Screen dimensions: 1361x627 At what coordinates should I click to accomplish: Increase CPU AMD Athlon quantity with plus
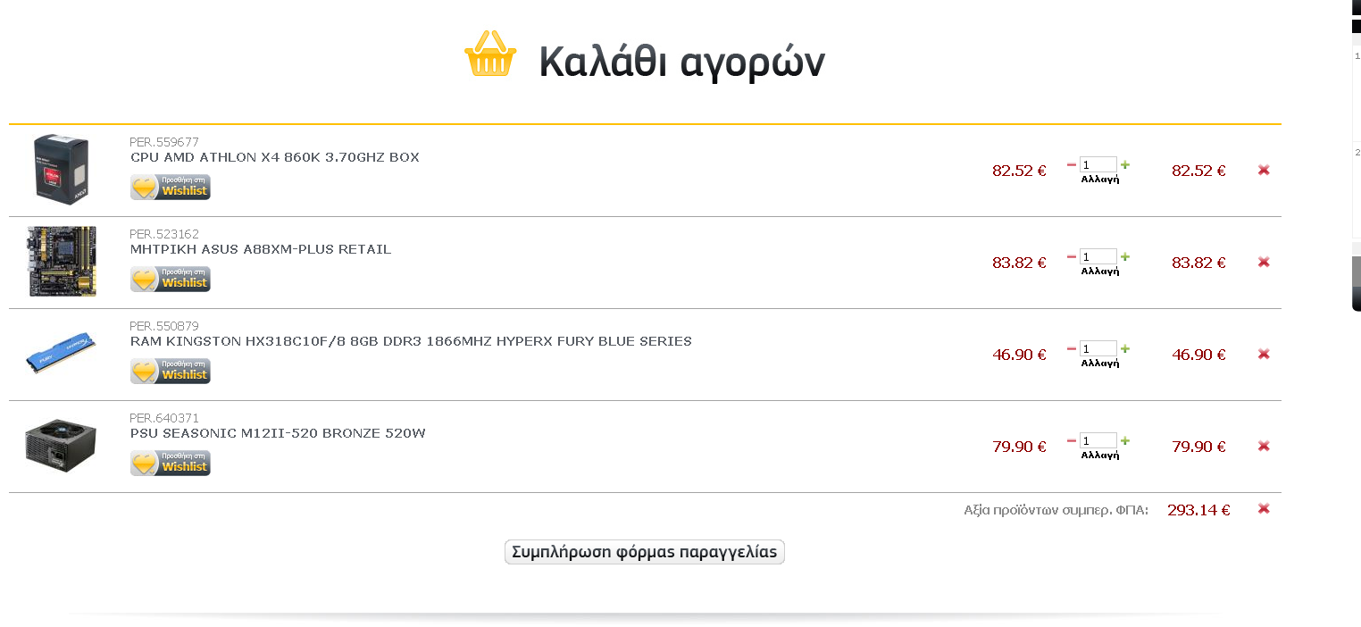pyautogui.click(x=1125, y=164)
